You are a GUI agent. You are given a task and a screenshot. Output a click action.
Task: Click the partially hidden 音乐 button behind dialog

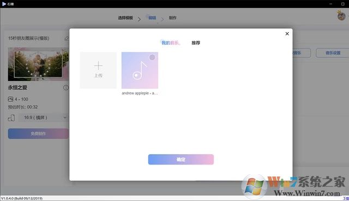(x=302, y=53)
